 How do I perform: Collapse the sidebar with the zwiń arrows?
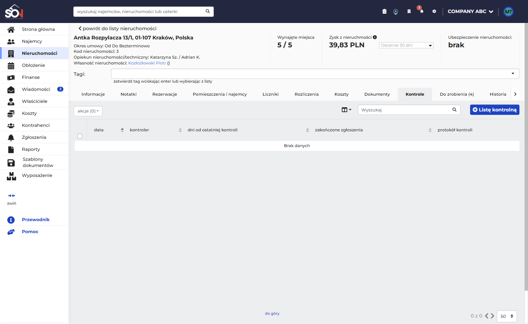pyautogui.click(x=12, y=196)
